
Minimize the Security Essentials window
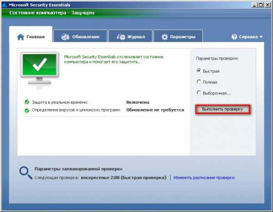point(254,5)
